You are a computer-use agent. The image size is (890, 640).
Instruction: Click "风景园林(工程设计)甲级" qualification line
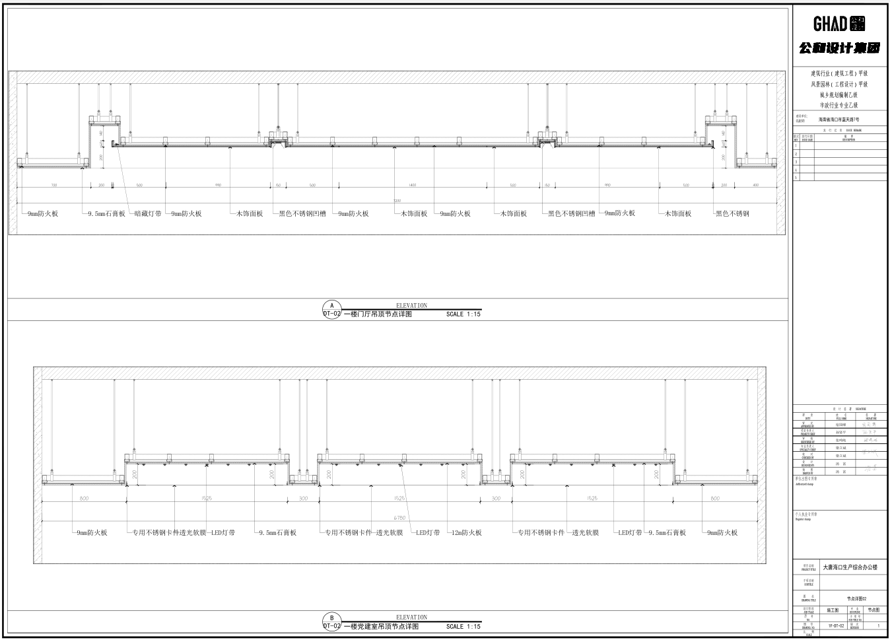click(x=839, y=84)
